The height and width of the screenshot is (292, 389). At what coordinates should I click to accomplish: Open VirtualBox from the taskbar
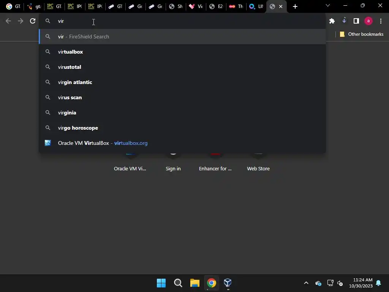tap(228, 283)
